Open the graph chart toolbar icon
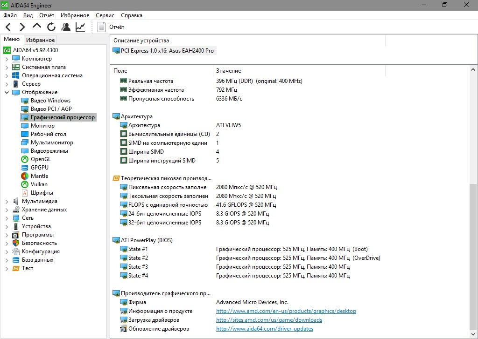 click(80, 27)
